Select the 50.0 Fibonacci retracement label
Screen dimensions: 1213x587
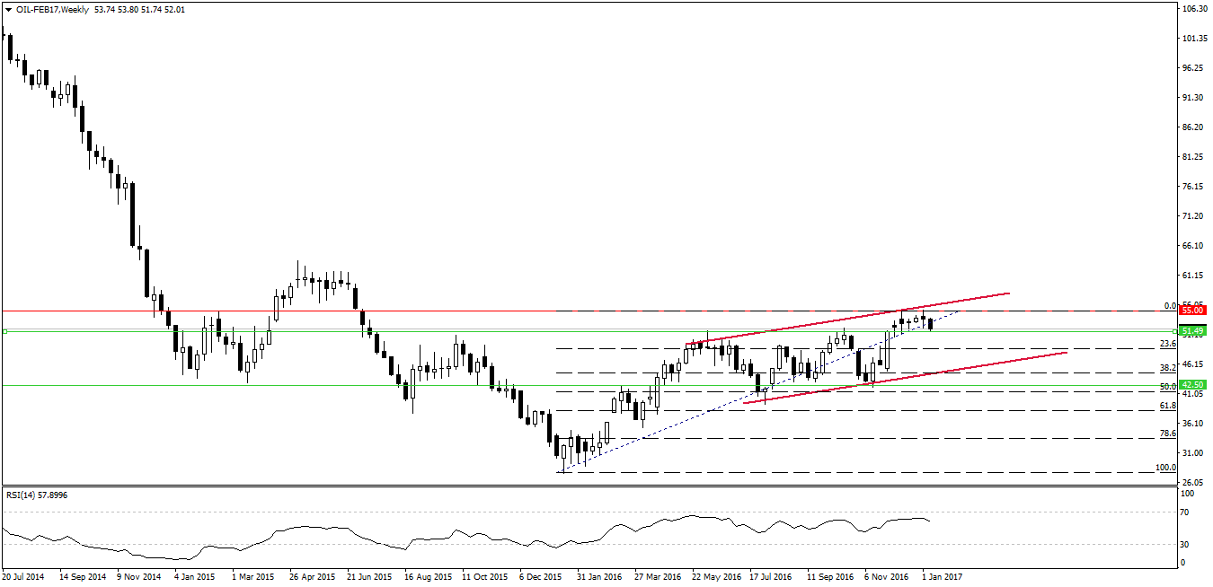click(1168, 387)
